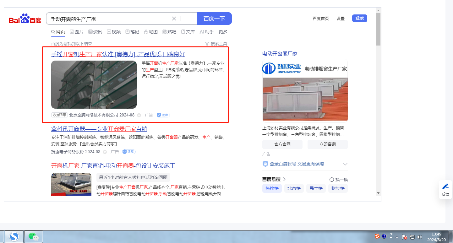Click the Baidu logo
The height and width of the screenshot is (243, 453).
pos(25,19)
